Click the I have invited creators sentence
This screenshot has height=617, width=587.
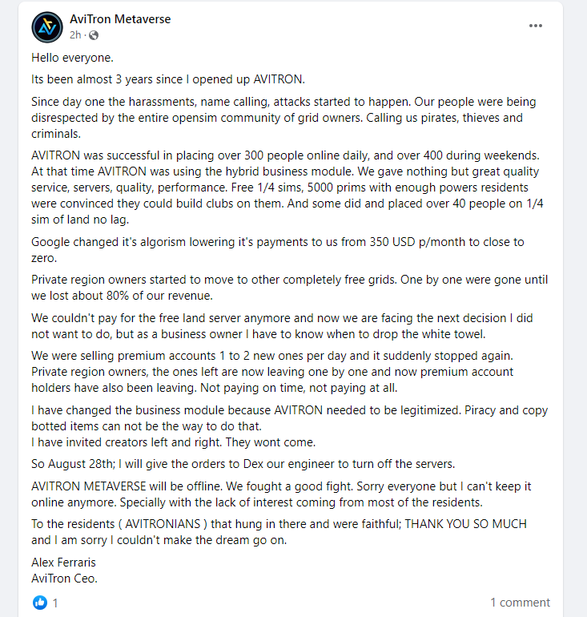pos(174,442)
